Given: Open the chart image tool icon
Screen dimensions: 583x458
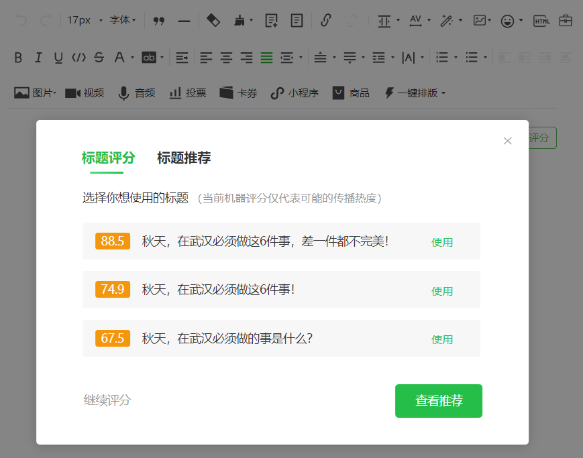Looking at the screenshot, I should (x=480, y=20).
